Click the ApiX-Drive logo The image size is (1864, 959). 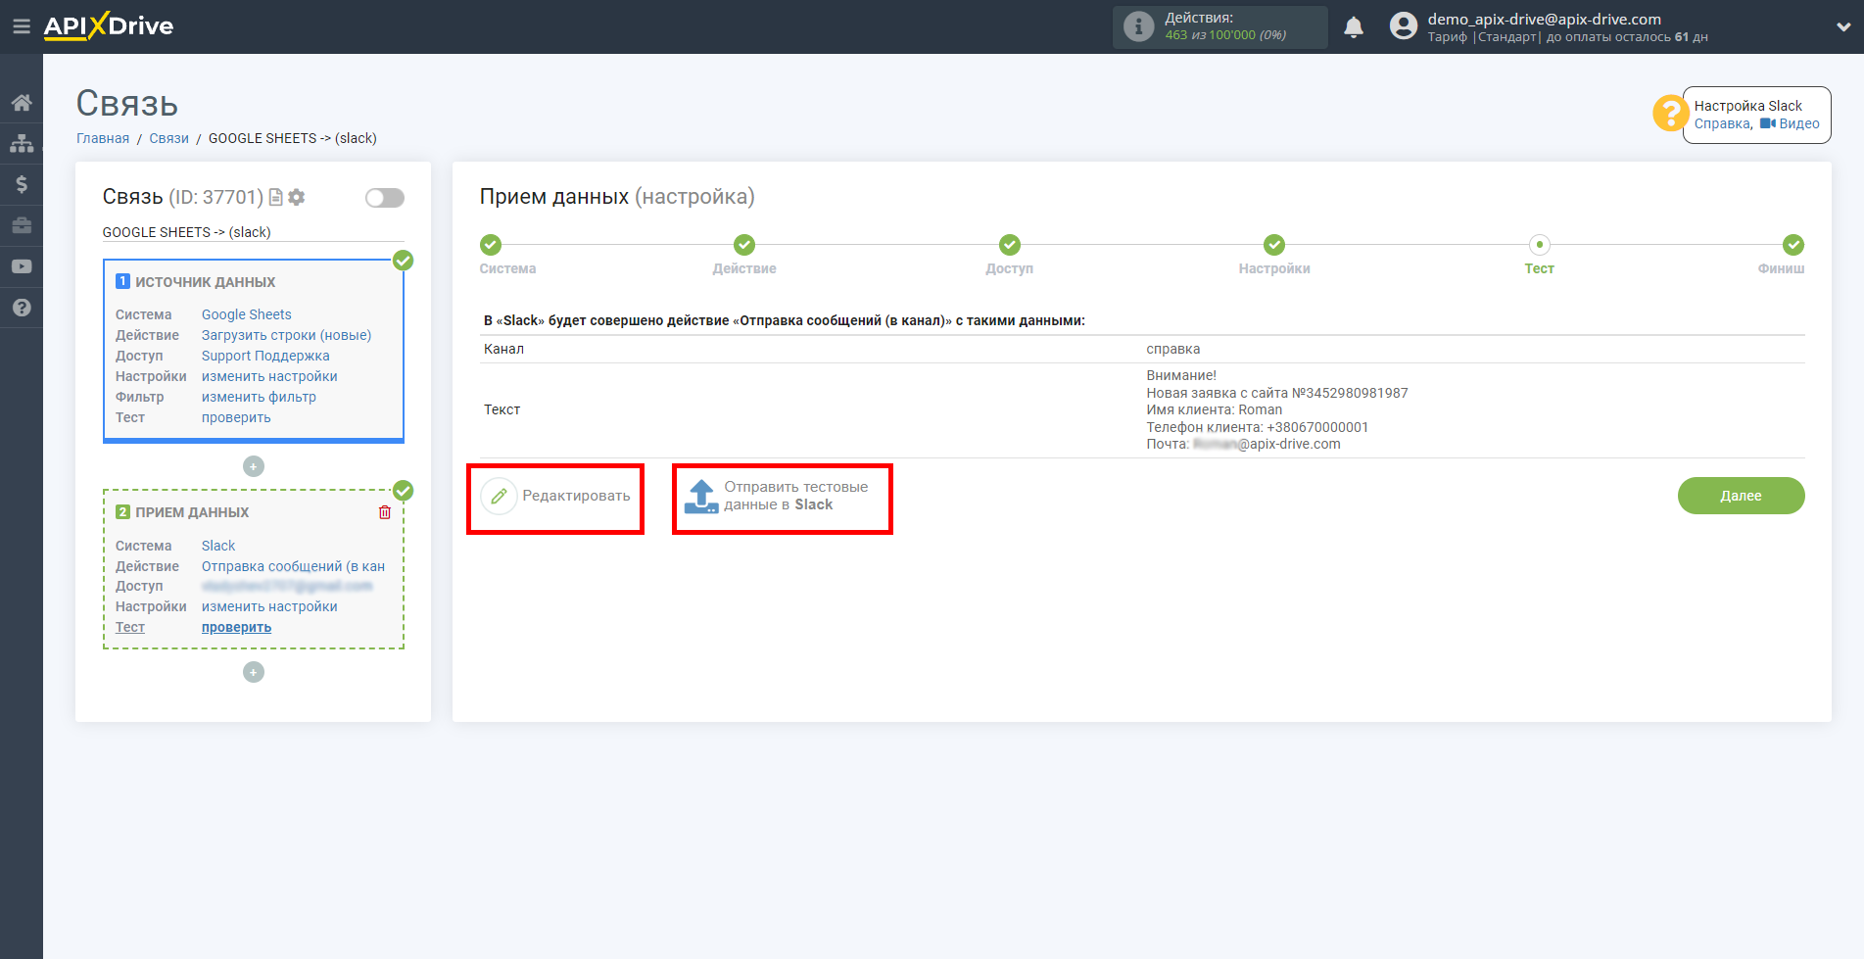tap(109, 26)
